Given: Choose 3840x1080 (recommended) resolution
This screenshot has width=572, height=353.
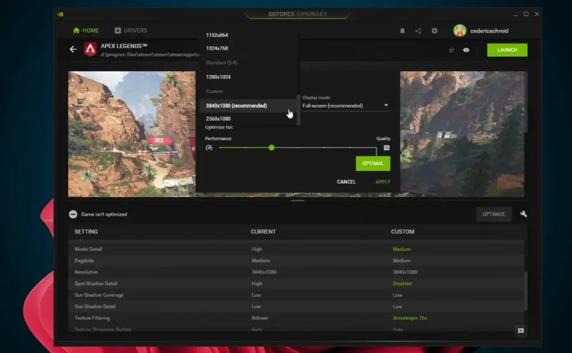Looking at the screenshot, I should [x=248, y=106].
